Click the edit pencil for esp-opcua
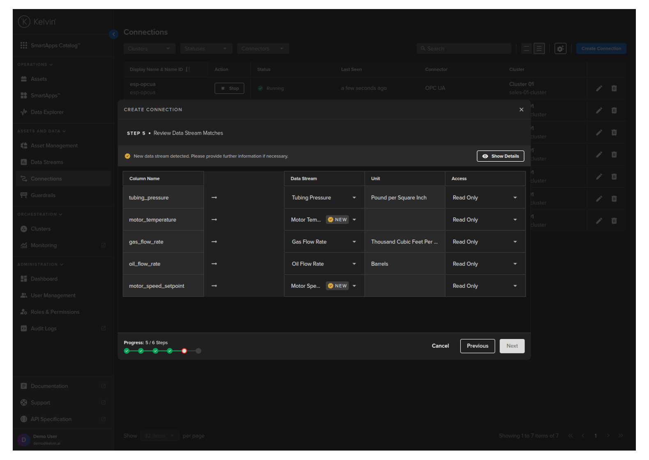The width and height of the screenshot is (649, 460). click(599, 88)
